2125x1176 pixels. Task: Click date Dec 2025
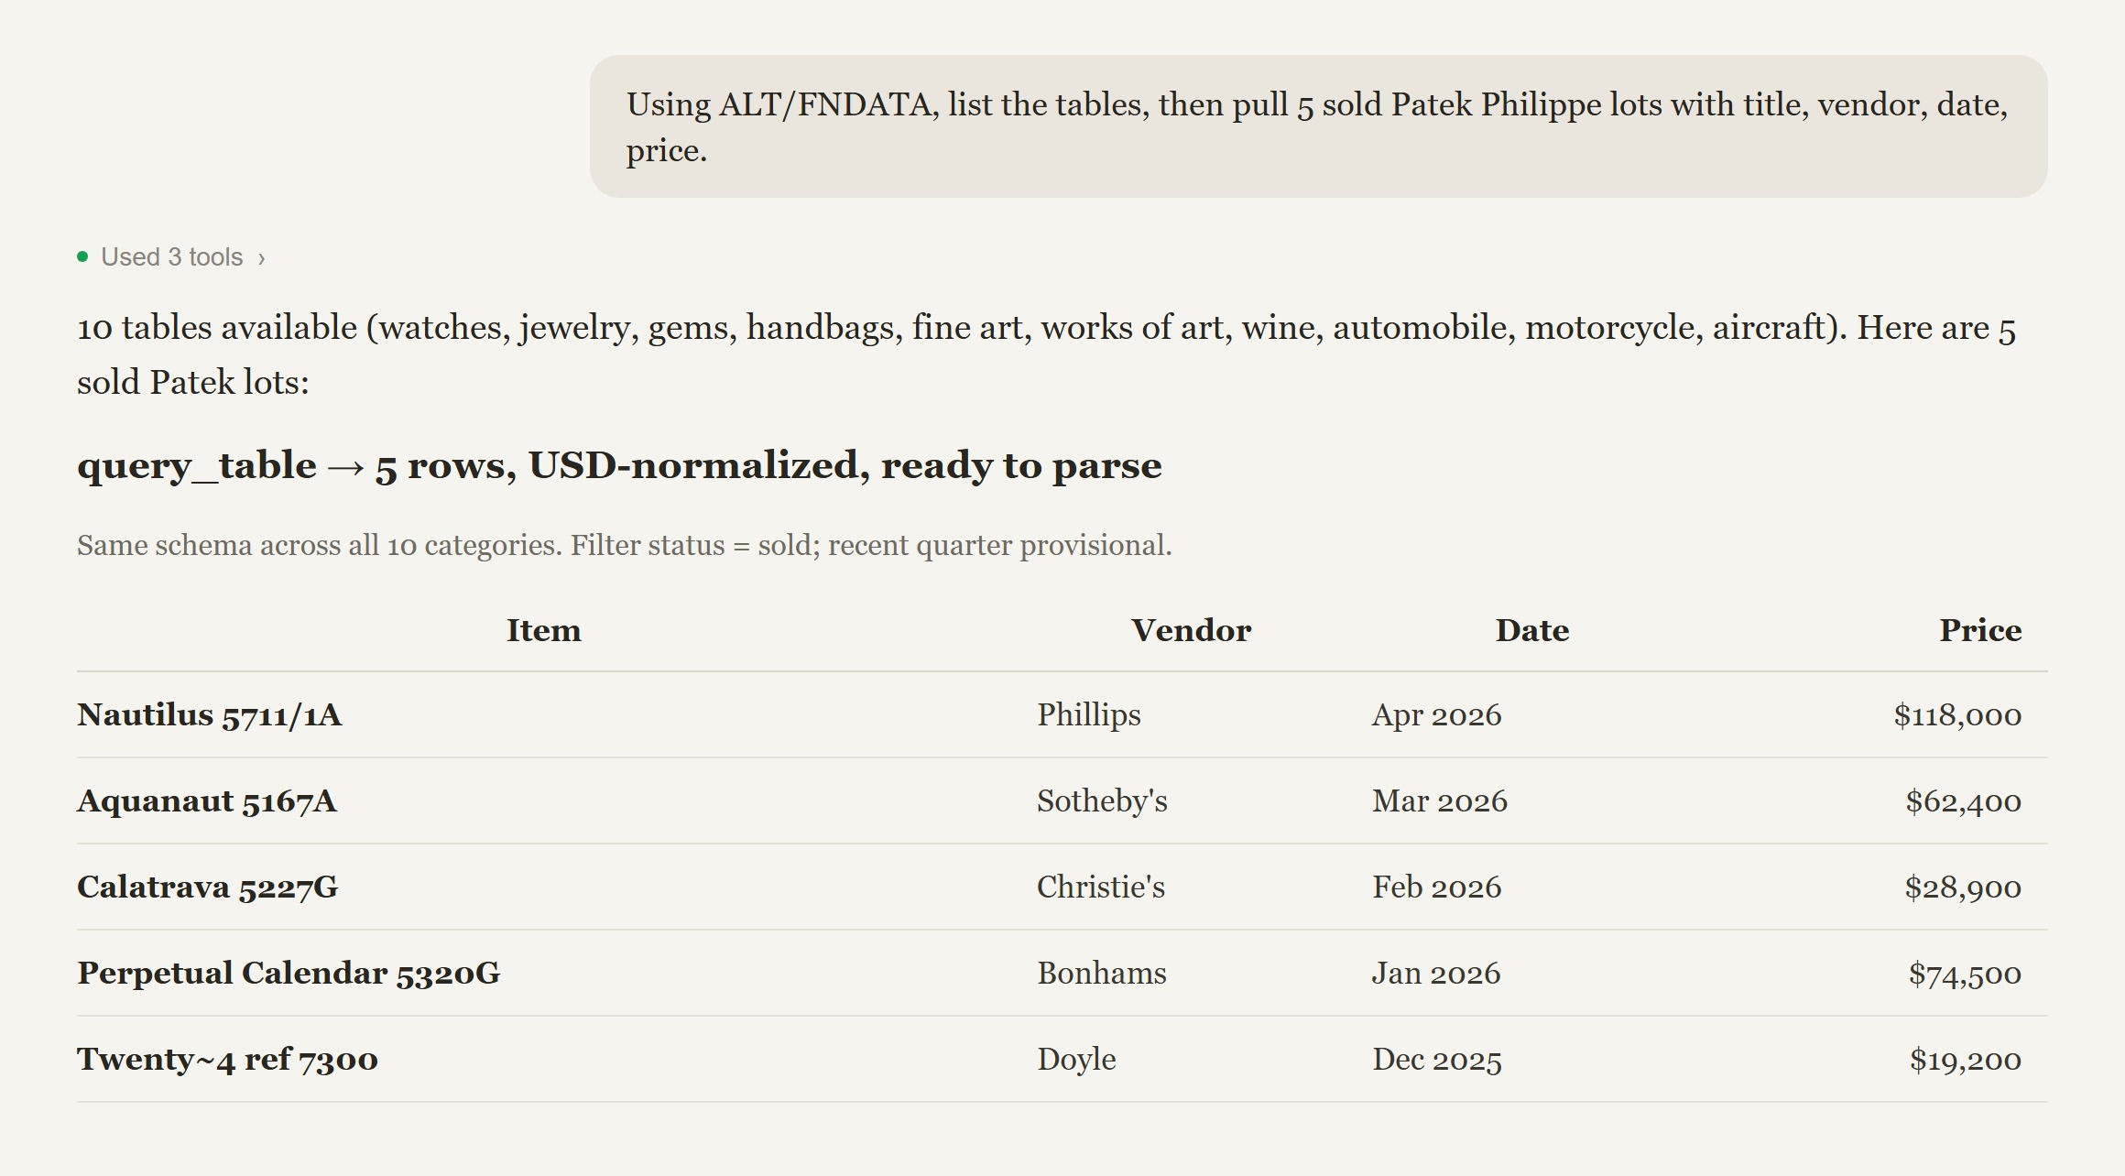(1436, 1059)
